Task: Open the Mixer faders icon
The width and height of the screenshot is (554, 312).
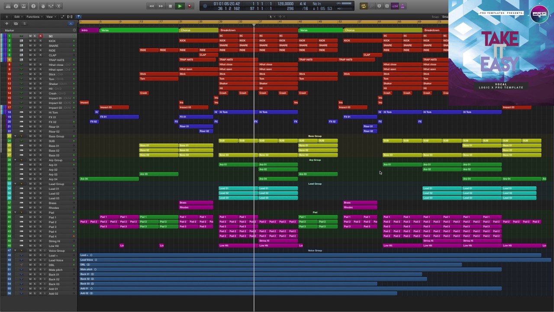Action: [x=51, y=6]
